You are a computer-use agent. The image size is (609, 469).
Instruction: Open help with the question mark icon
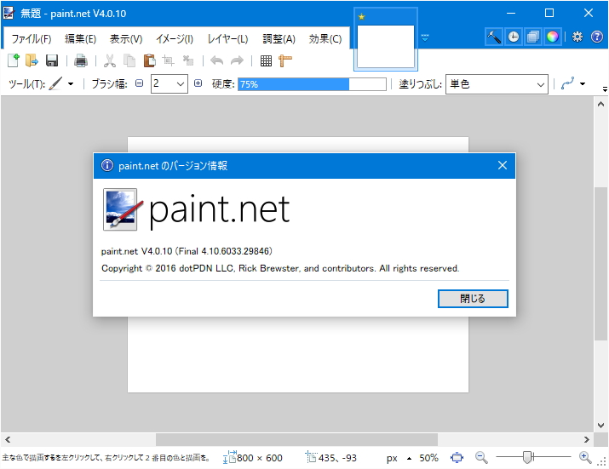(x=597, y=37)
